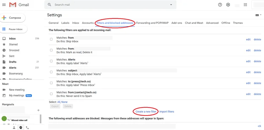Open the main menu hamburger icon
This screenshot has height=130, width=264.
[x=4, y=5]
